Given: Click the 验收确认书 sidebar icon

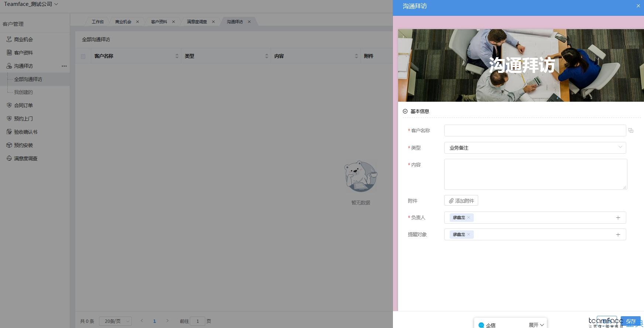Looking at the screenshot, I should (9, 132).
